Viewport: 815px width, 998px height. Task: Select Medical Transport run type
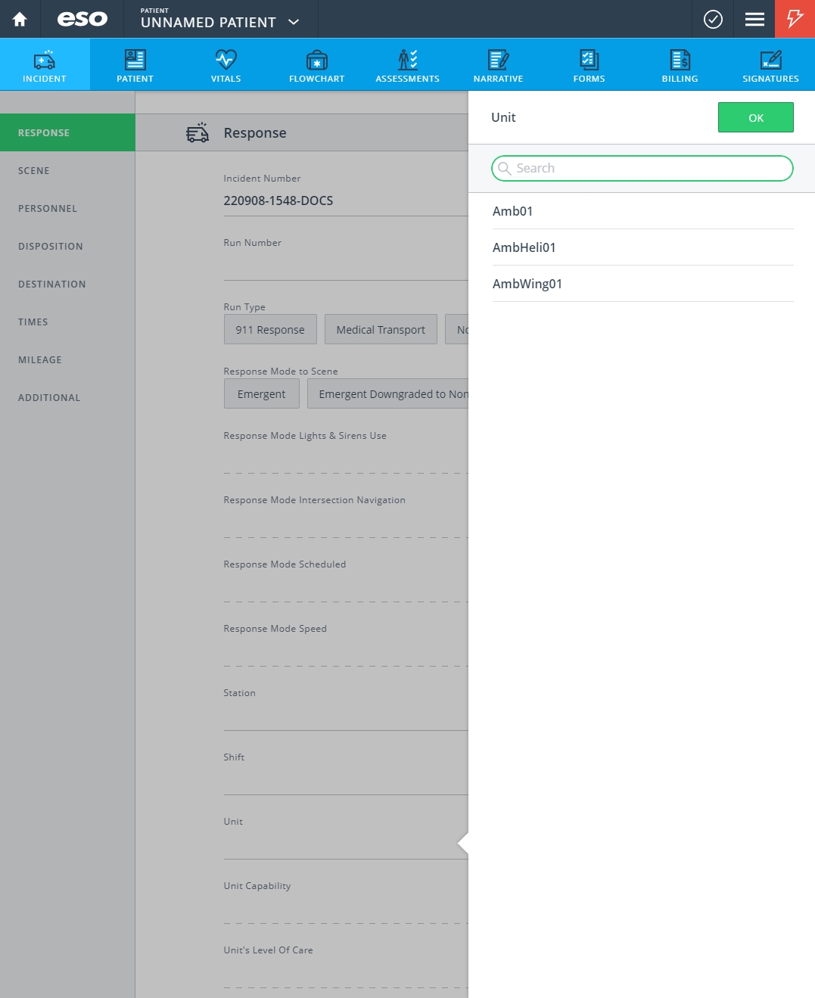(381, 329)
